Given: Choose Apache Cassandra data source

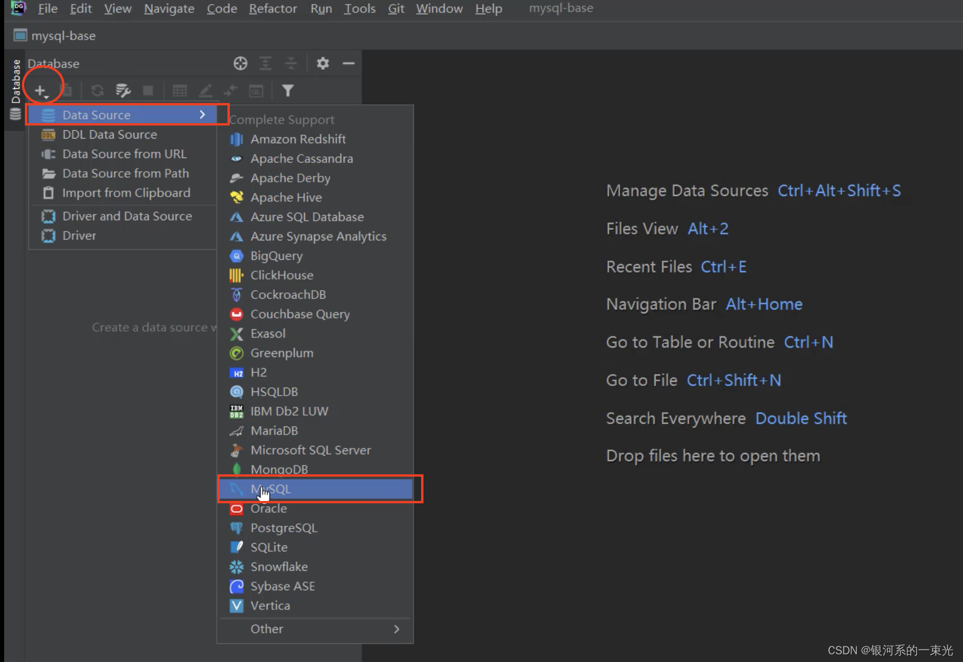Looking at the screenshot, I should point(316,159).
